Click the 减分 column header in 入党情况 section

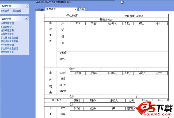pyautogui.click(x=142, y=23)
